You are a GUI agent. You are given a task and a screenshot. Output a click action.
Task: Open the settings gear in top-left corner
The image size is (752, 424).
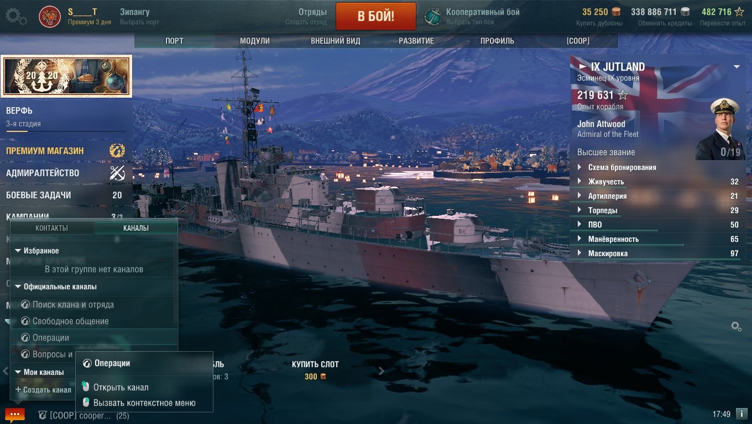coord(15,17)
